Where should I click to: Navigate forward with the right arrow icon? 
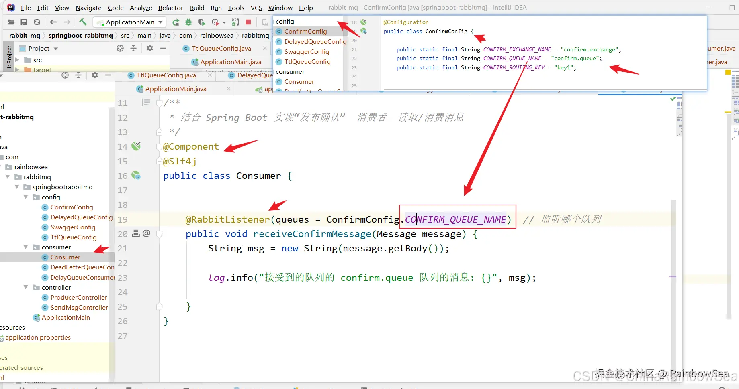[x=67, y=22]
